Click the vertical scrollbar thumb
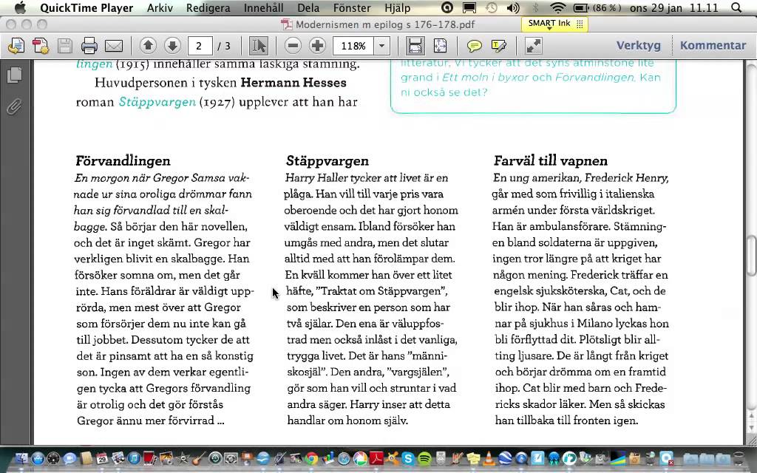Screen dimensions: 757x473 pyautogui.click(x=751, y=255)
